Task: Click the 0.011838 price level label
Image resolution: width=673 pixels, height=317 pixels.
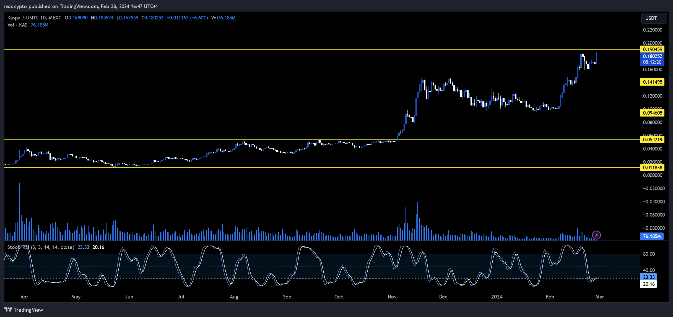Action: click(652, 168)
